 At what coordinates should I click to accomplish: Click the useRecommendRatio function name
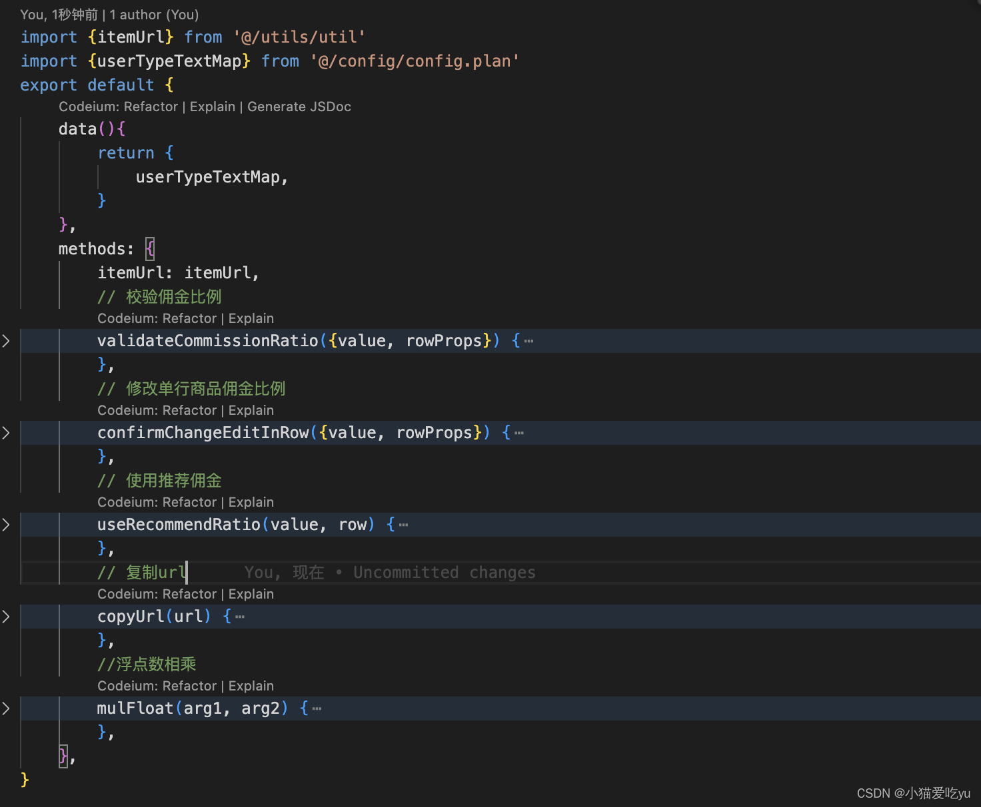179,525
